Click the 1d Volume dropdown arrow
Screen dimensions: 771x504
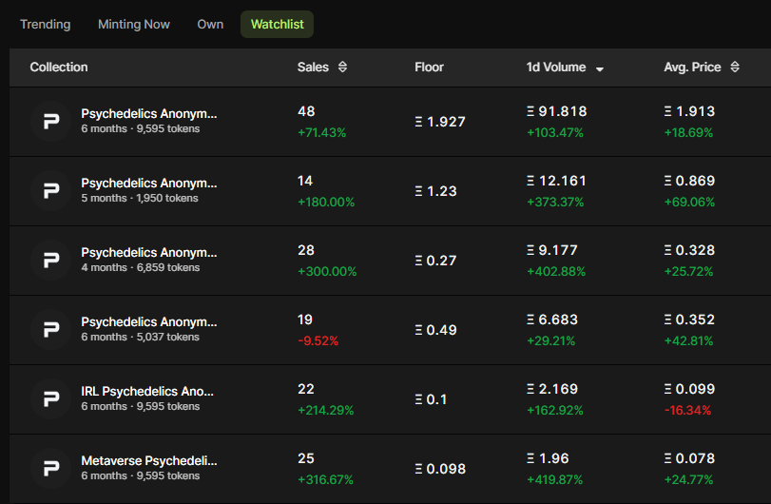pyautogui.click(x=599, y=69)
